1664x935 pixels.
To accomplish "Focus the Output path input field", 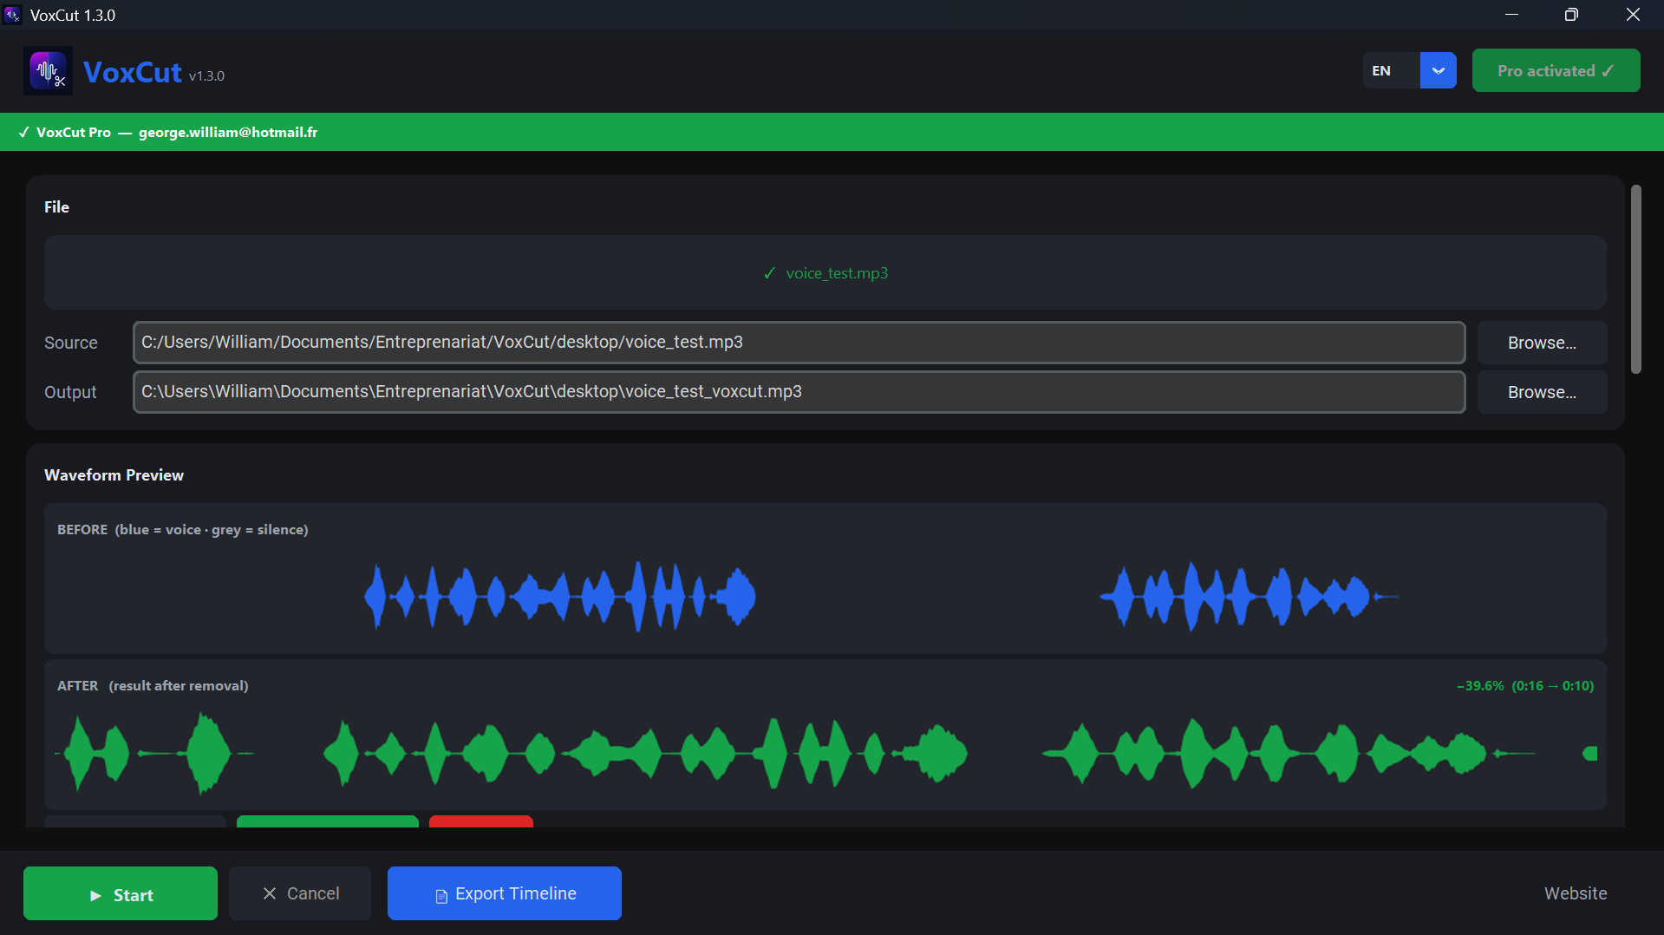I will [799, 392].
